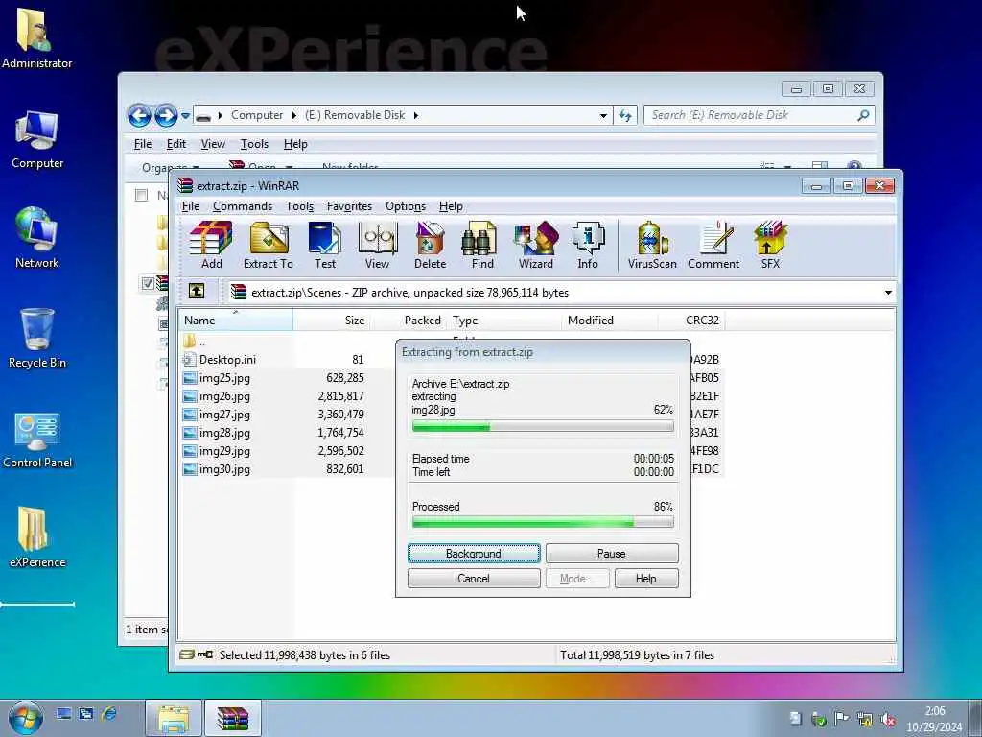Click the Delete toolbar icon
Screen dimensions: 982x737
tap(430, 245)
